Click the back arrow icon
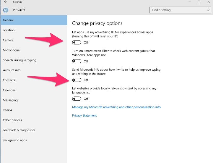213x163 pixels. pyautogui.click(x=5, y=2)
